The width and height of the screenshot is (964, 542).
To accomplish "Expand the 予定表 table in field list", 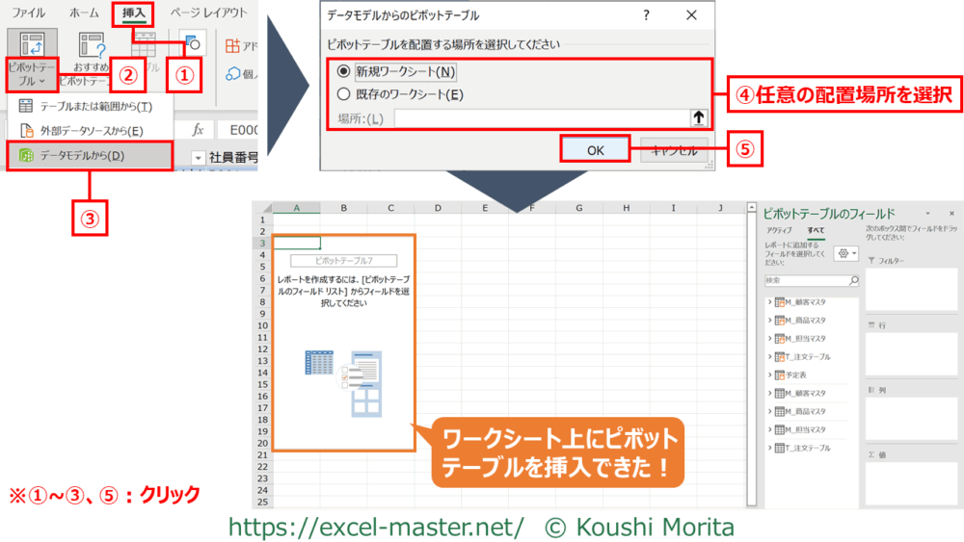I will pos(769,374).
